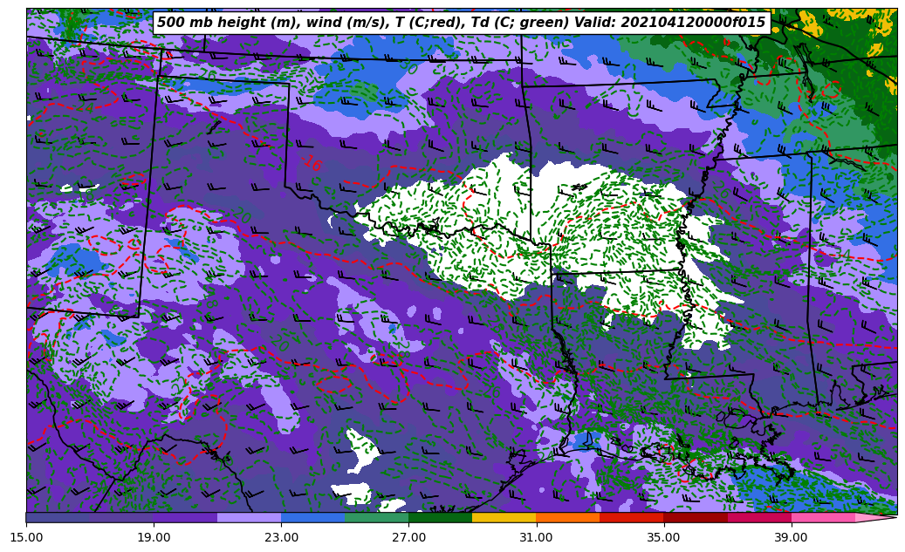Select the bright red colorbar segment
This screenshot has height=552, width=905.
point(631,517)
